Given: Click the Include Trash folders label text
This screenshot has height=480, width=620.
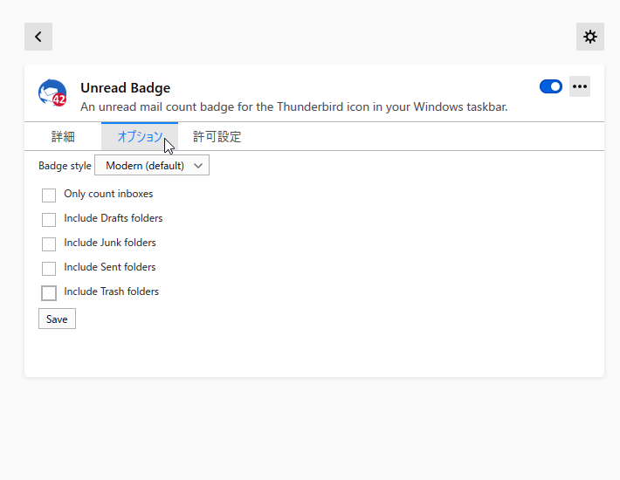Looking at the screenshot, I should [112, 291].
